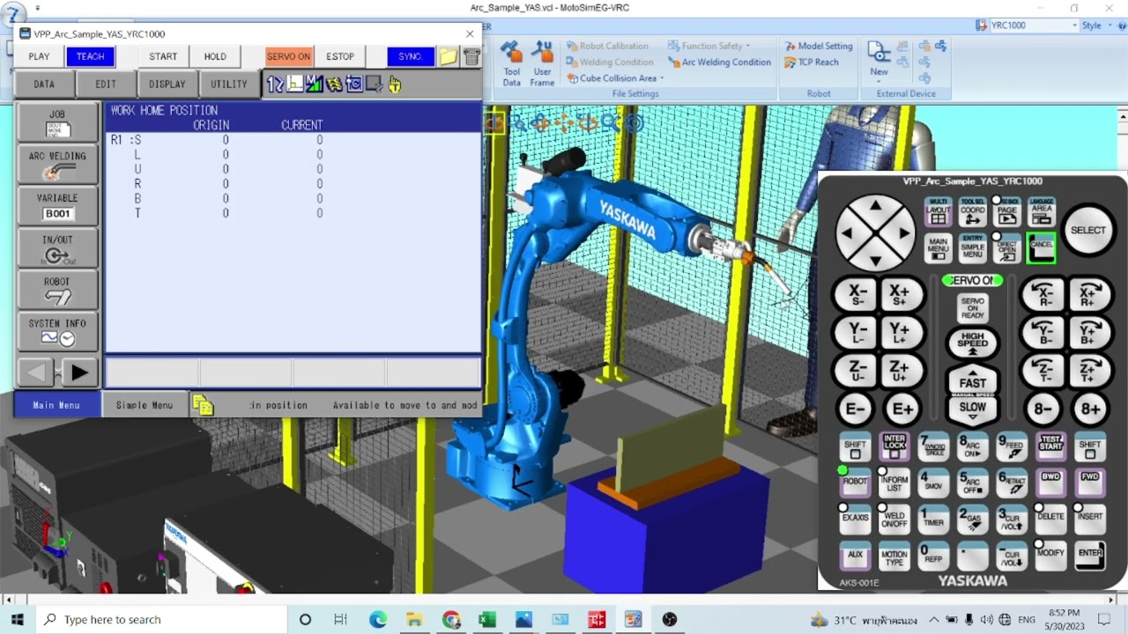Click the User Frame ribbon icon

[542, 63]
